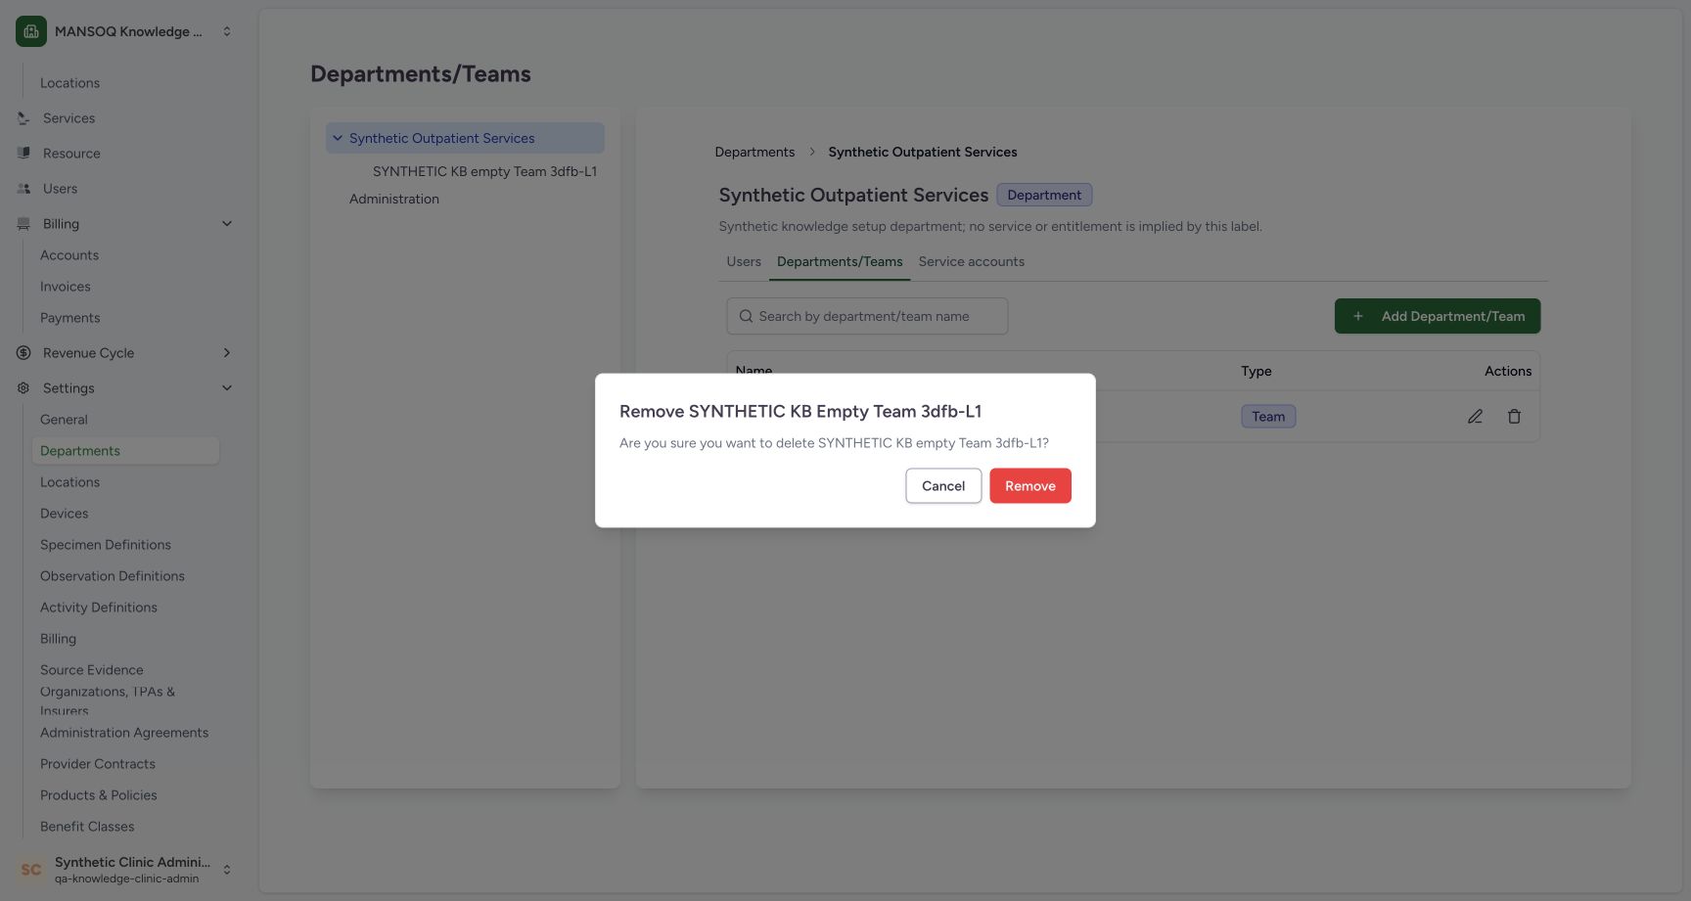This screenshot has width=1691, height=901.
Task: Click the MANSOQ Knowledge organization logo icon
Action: pyautogui.click(x=31, y=31)
